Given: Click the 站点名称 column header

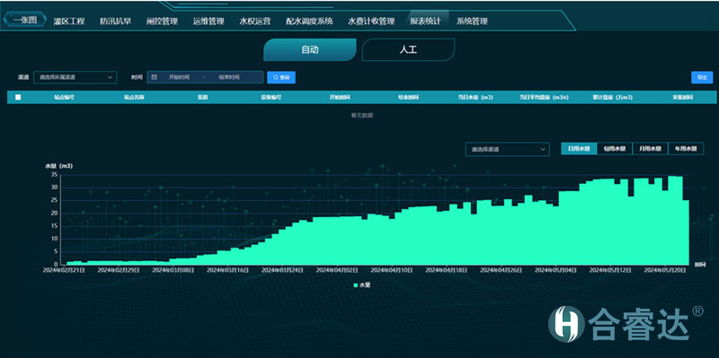Looking at the screenshot, I should pos(134,97).
